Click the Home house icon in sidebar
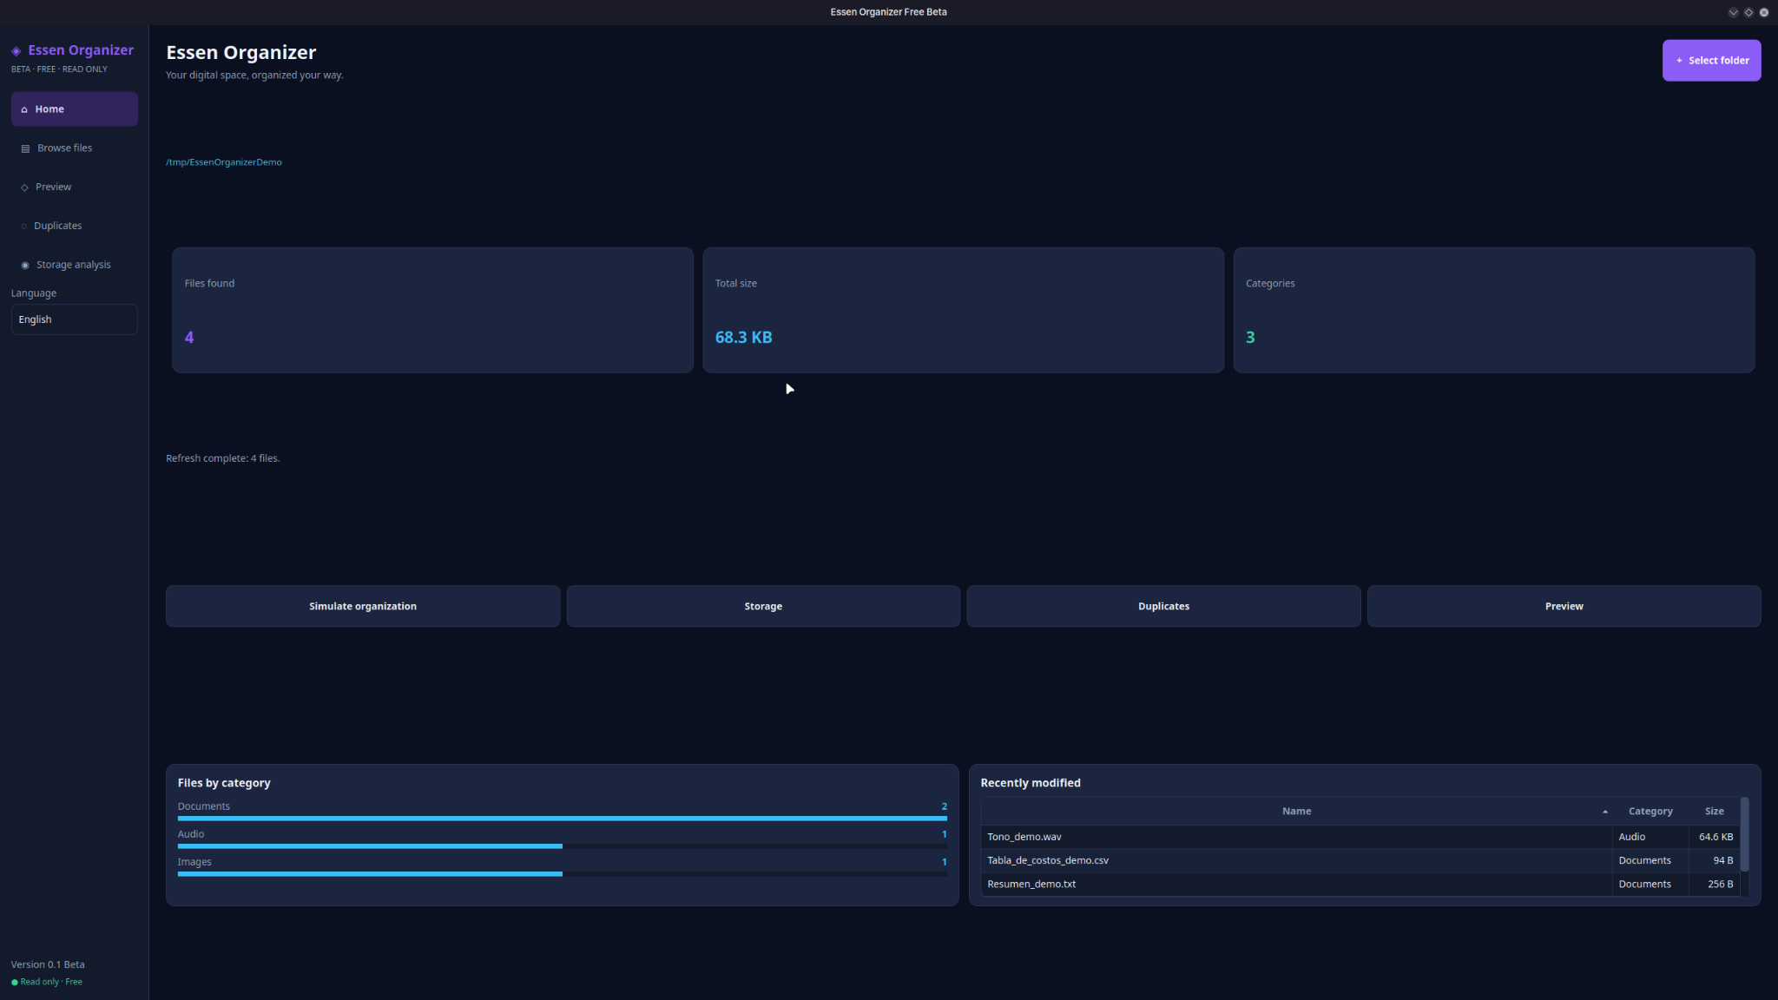1778x1000 pixels. click(24, 109)
